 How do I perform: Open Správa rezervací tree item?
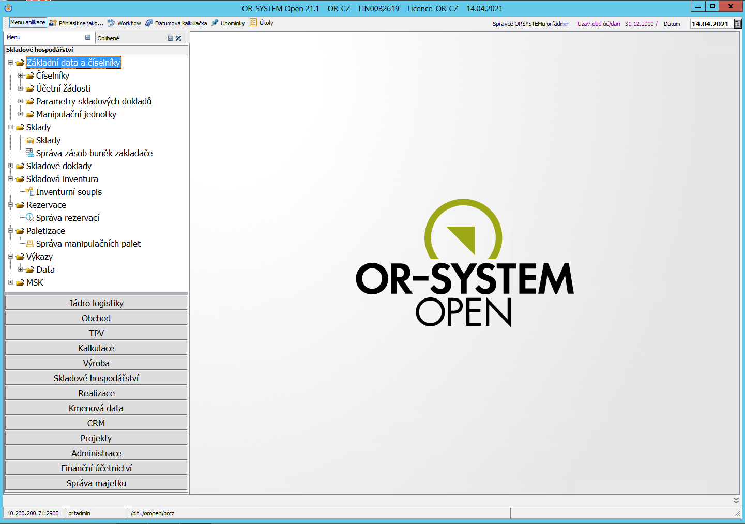coord(67,218)
